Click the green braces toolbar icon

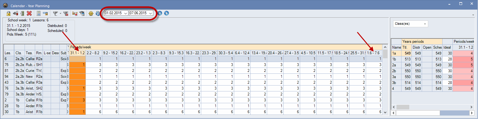pyautogui.click(x=22, y=13)
